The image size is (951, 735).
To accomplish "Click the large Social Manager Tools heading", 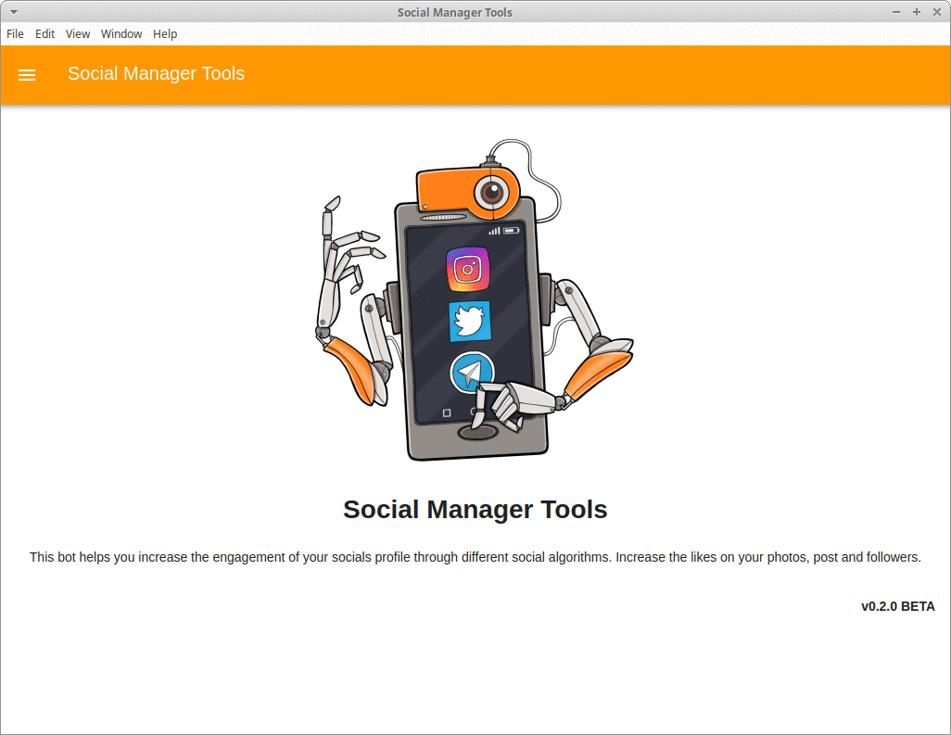I will (x=475, y=510).
